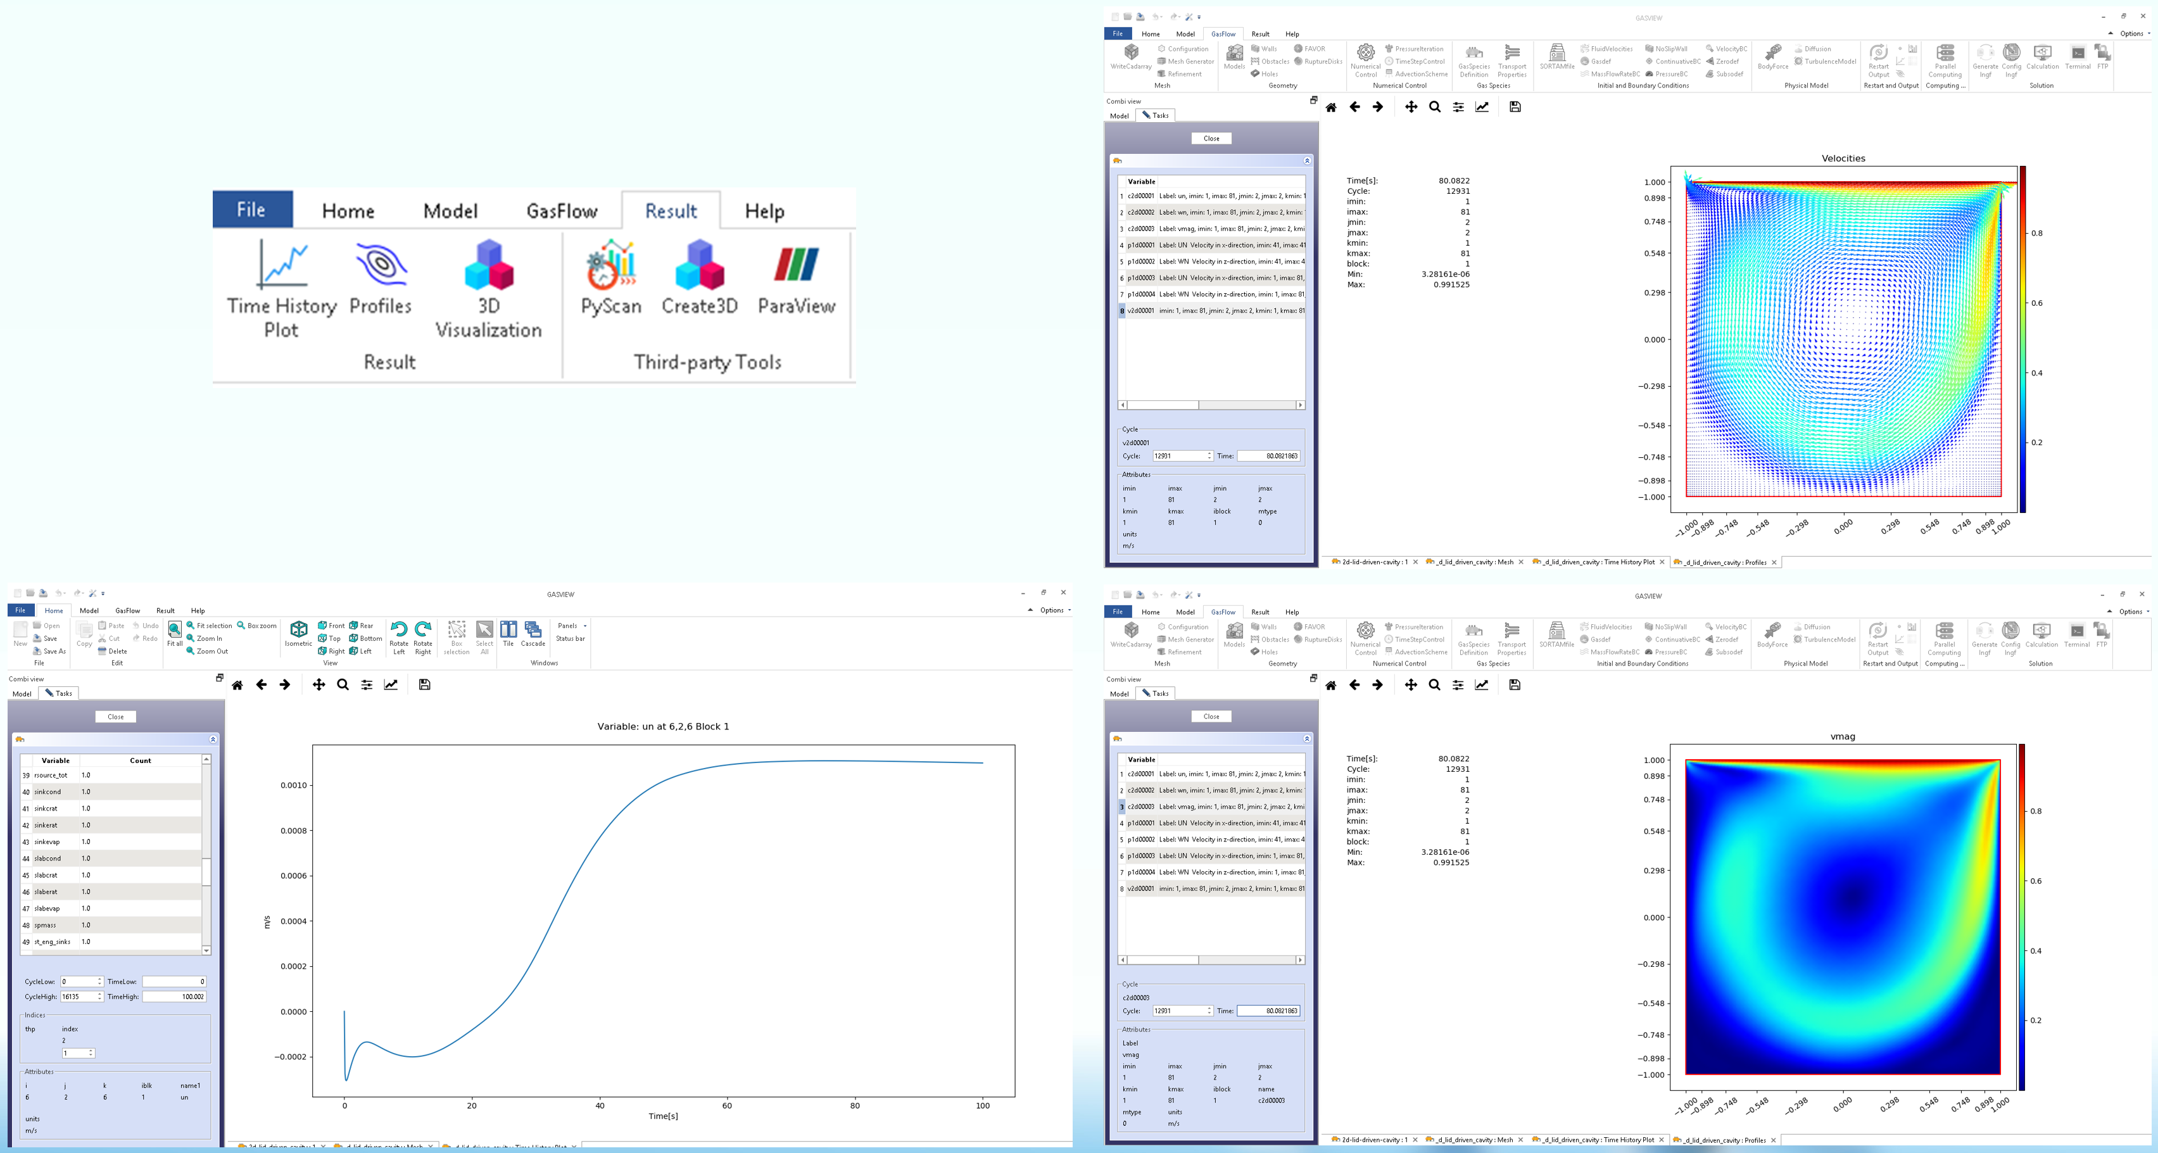Click Isometric view in bottom-left window
Viewport: 2158px width, 1153px height.
point(298,634)
